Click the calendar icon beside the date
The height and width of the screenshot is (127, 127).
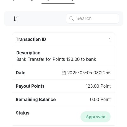(63, 73)
